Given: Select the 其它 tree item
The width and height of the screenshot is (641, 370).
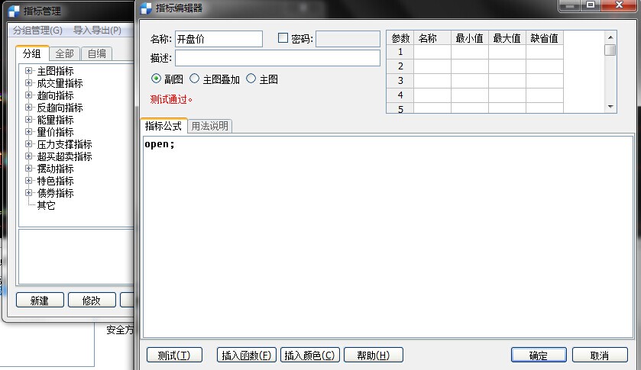Looking at the screenshot, I should pyautogui.click(x=46, y=205).
